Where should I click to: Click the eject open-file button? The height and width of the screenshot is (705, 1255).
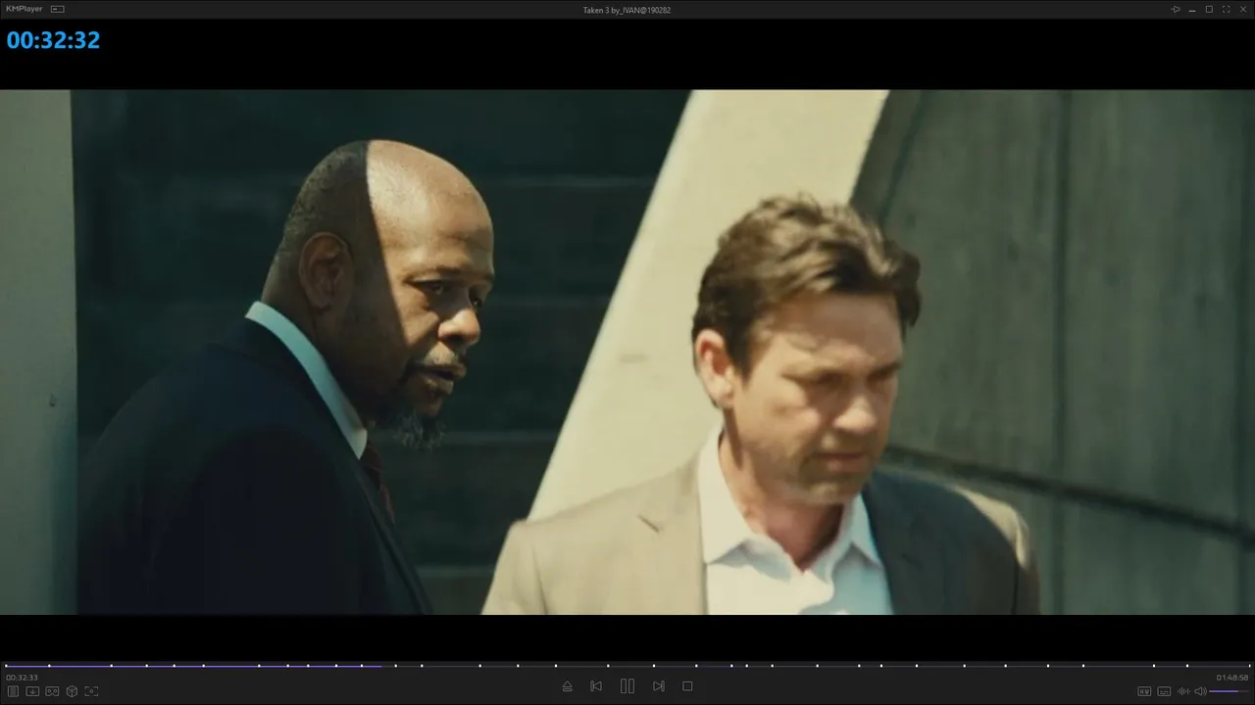567,686
